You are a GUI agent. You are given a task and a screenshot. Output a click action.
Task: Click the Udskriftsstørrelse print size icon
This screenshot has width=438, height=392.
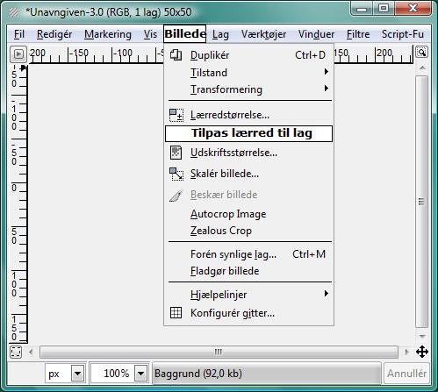176,153
